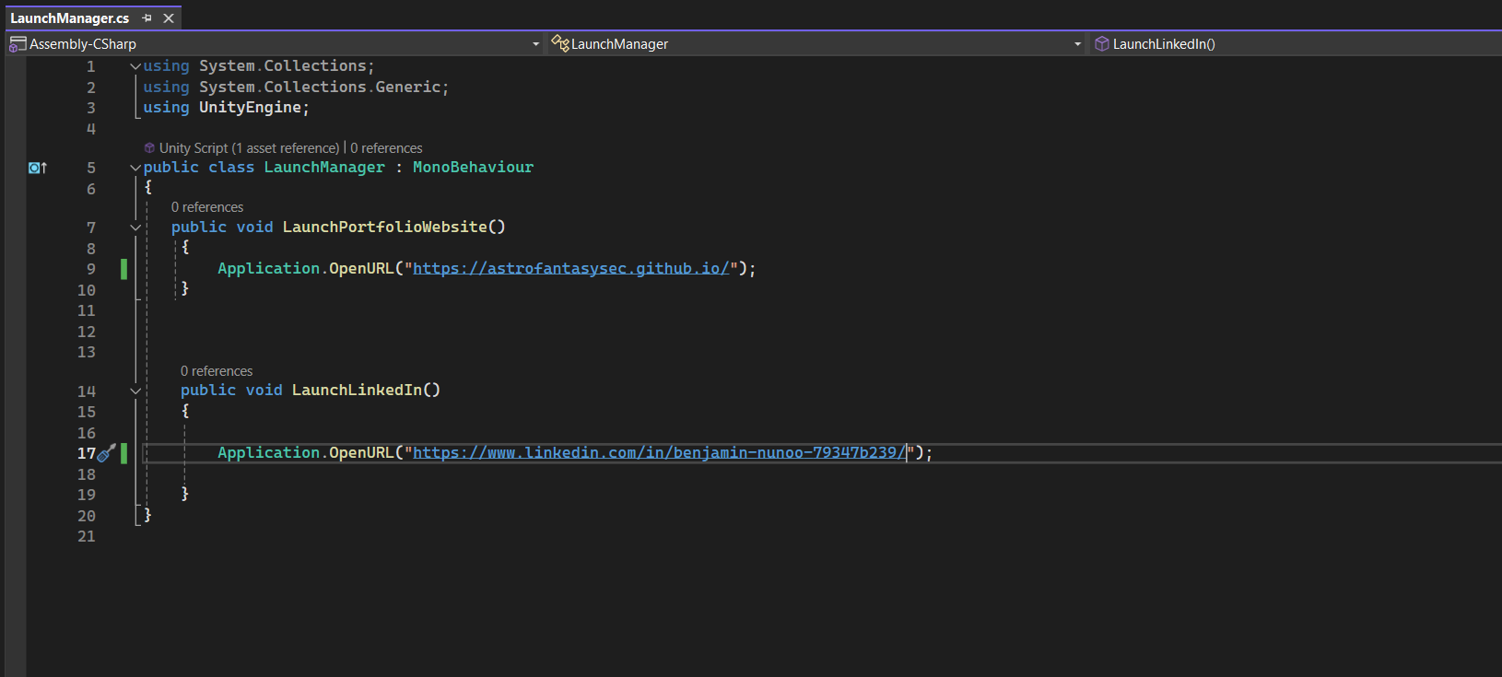Collapse the using directives block

coord(135,66)
